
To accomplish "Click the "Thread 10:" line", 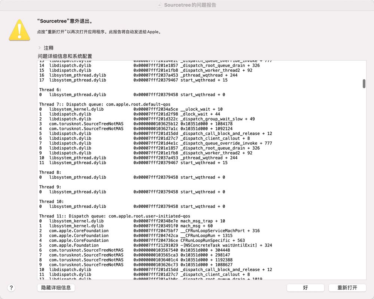I will [51, 201].
